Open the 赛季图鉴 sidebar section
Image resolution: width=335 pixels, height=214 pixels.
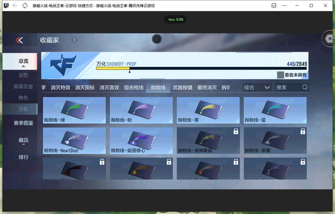[23, 123]
